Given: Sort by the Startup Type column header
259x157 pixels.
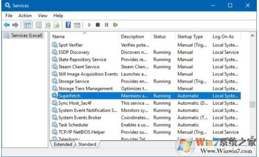Looking at the screenshot, I should pos(190,37).
